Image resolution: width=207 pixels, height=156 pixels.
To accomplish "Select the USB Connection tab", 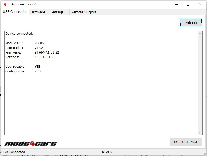I will click(15, 12).
